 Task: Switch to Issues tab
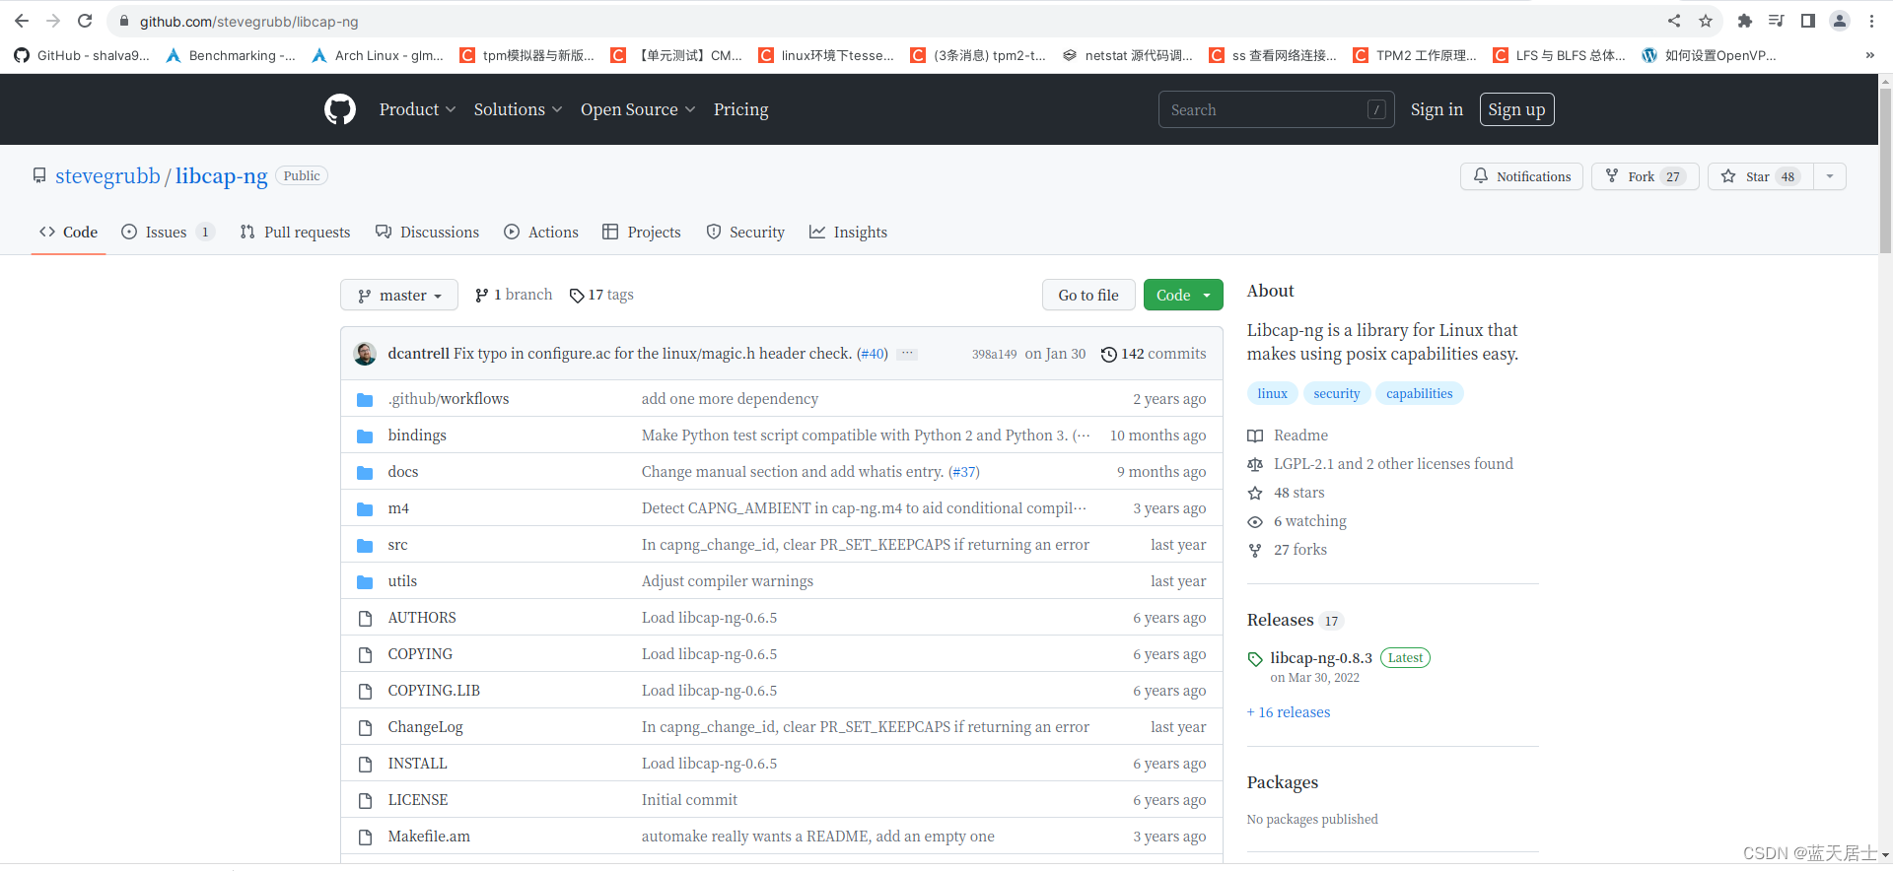click(167, 232)
